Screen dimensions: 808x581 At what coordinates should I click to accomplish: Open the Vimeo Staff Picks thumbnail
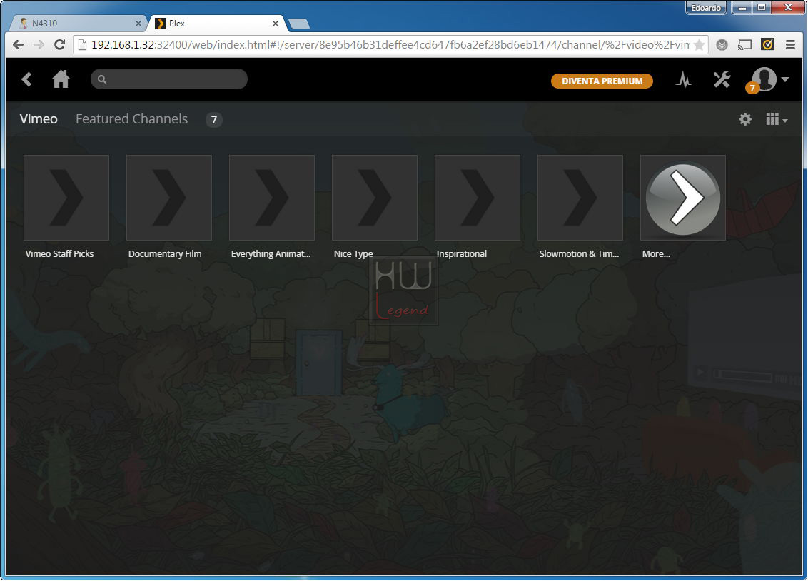(66, 198)
